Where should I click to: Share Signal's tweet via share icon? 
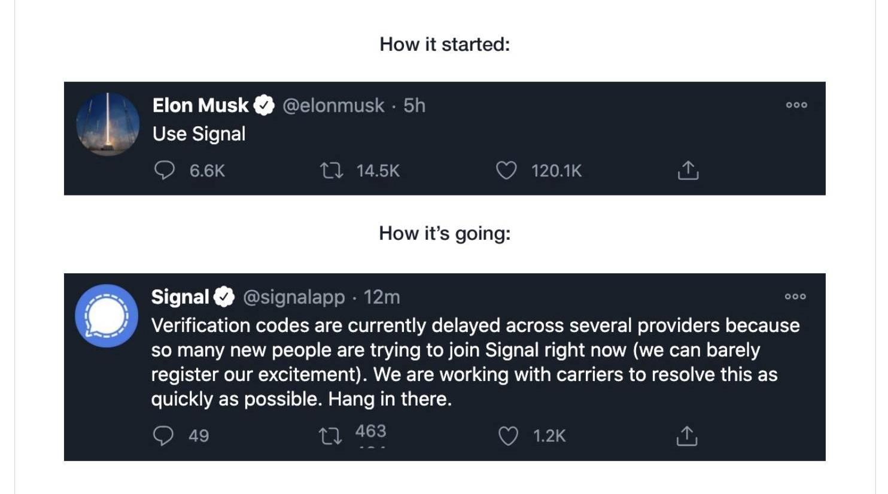[x=687, y=436]
